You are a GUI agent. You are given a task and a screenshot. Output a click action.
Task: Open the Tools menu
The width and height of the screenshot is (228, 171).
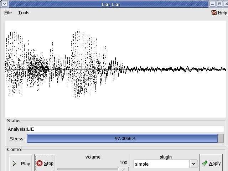point(24,12)
